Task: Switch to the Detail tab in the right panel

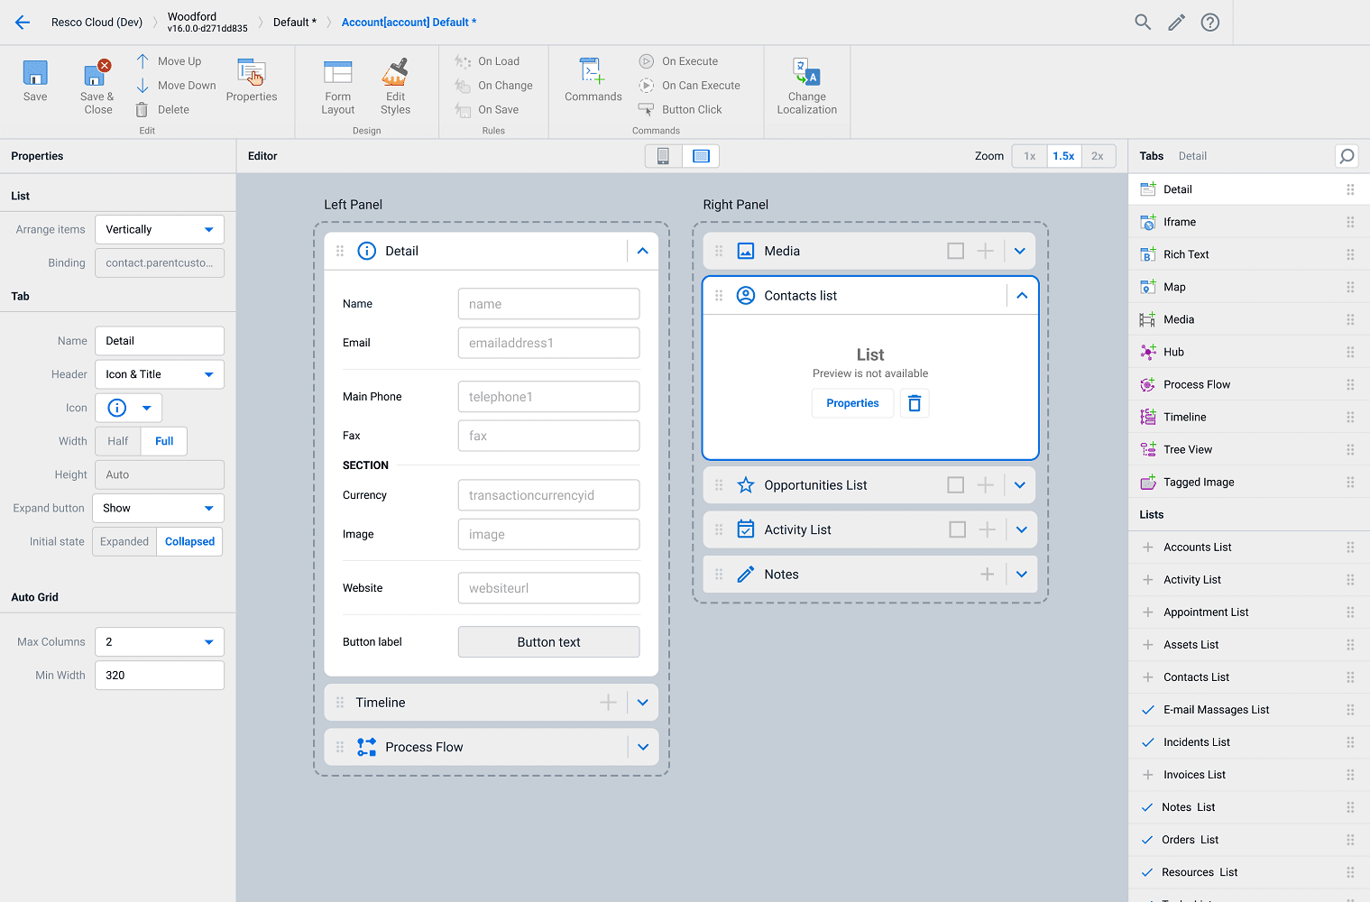Action: (x=1191, y=156)
